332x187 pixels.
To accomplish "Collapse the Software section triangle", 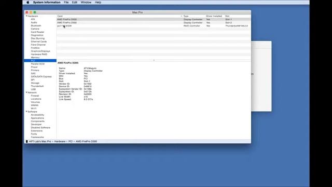I will point(26,112).
